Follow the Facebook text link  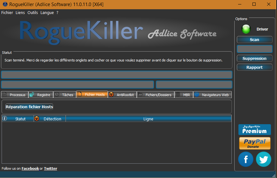[x=30, y=168]
